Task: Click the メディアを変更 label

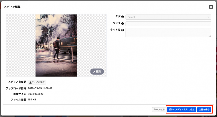Action: (17, 82)
